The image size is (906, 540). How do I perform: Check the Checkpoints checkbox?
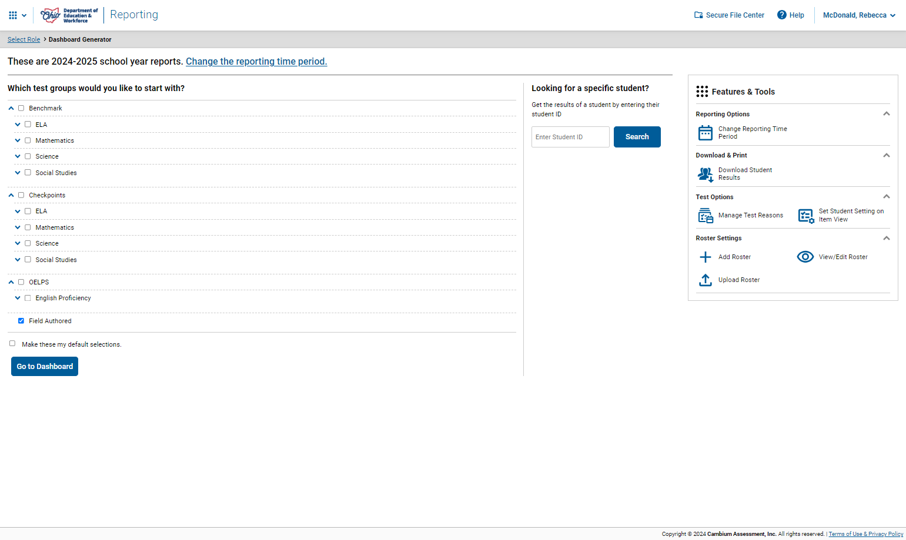[x=21, y=195]
